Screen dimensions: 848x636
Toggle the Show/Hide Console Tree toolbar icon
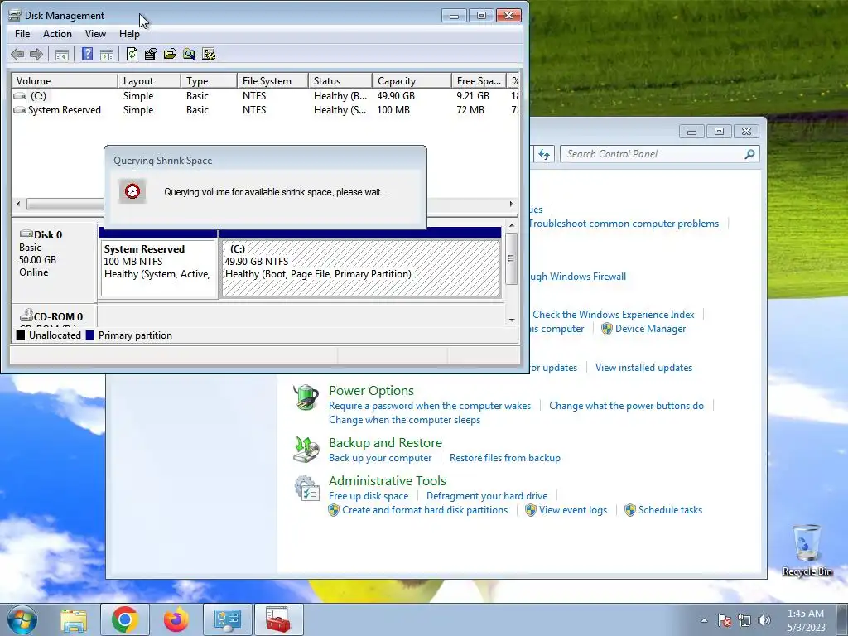tap(62, 54)
